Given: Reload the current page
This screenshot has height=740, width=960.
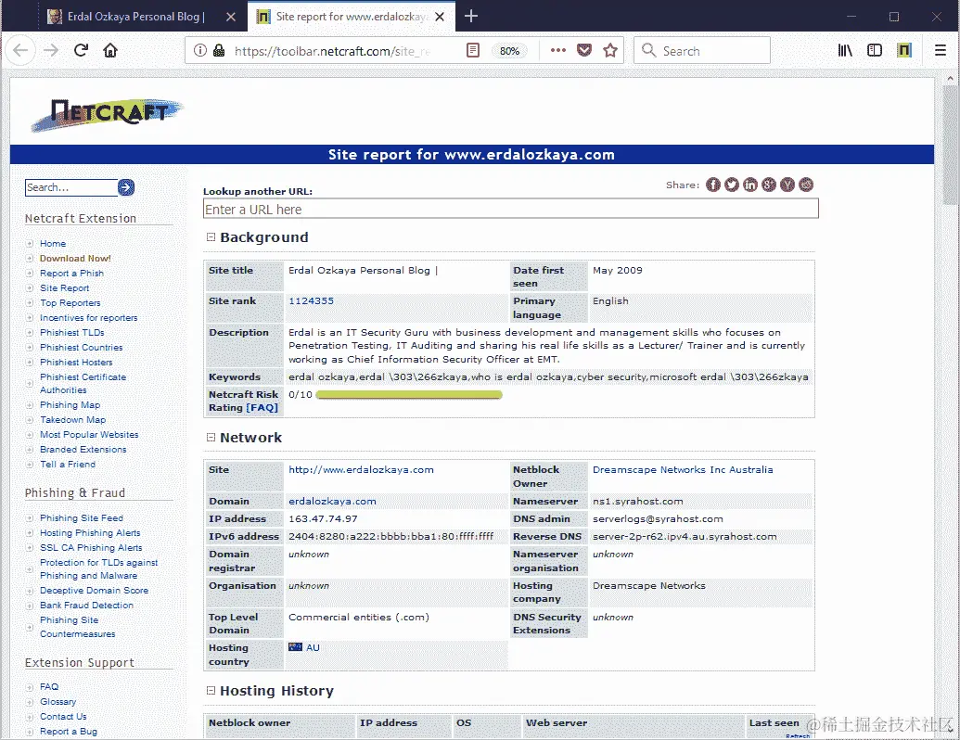Looking at the screenshot, I should [x=81, y=50].
